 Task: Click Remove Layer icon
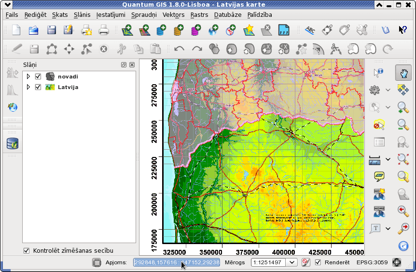click(x=266, y=30)
